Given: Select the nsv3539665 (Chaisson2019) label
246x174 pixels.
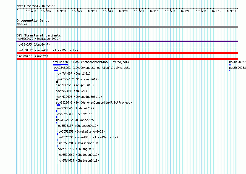Looking at the screenshot, I should [78, 155].
